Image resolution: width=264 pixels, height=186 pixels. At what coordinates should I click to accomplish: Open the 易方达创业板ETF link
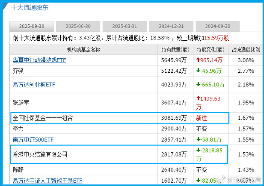click(34, 84)
